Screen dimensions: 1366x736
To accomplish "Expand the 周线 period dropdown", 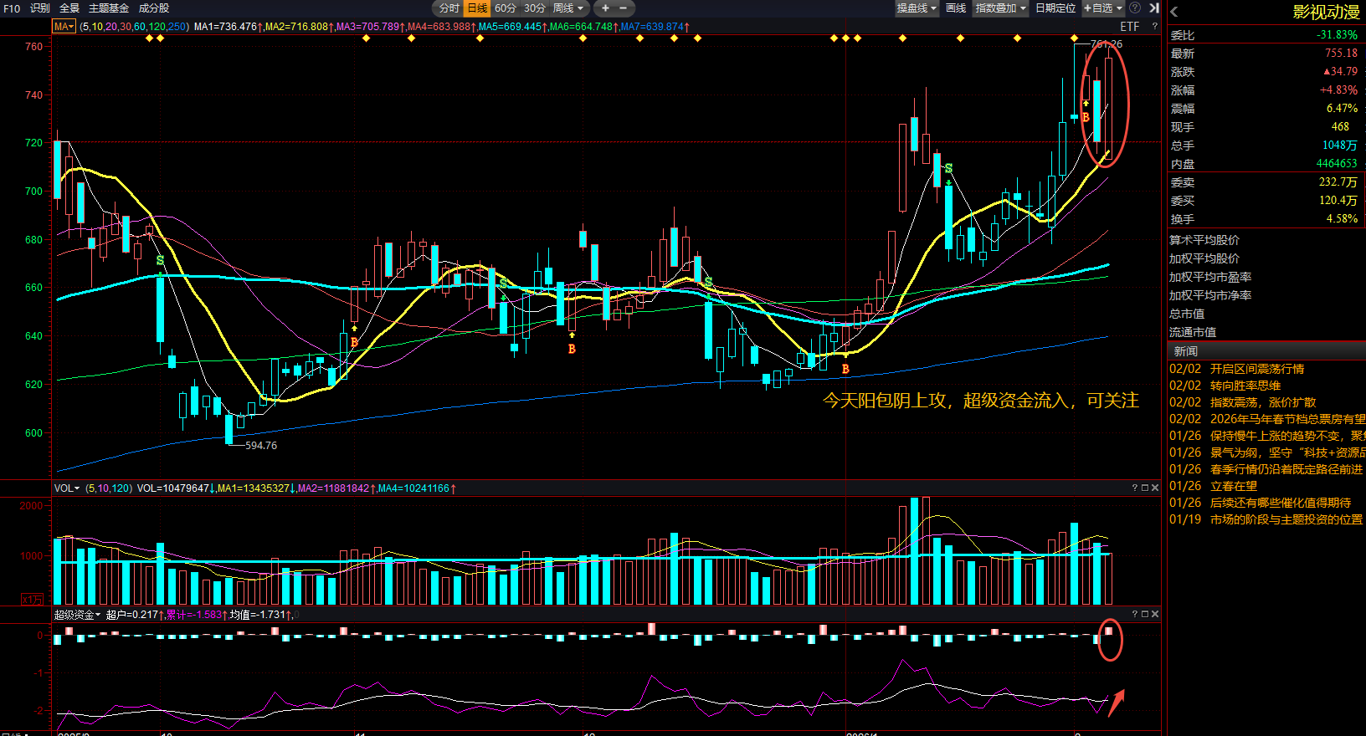I will click(568, 8).
